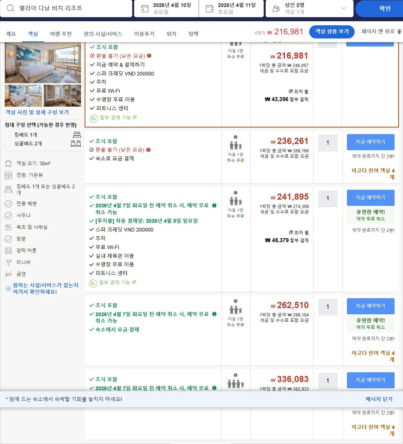
Task: Switch to the 개요 tab
Action: click(11, 34)
